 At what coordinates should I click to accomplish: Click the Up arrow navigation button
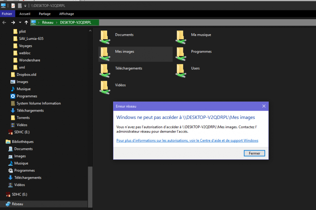click(26, 22)
